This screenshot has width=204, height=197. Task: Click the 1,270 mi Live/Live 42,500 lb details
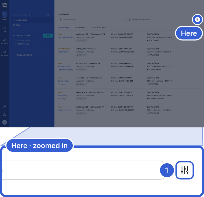click(159, 37)
